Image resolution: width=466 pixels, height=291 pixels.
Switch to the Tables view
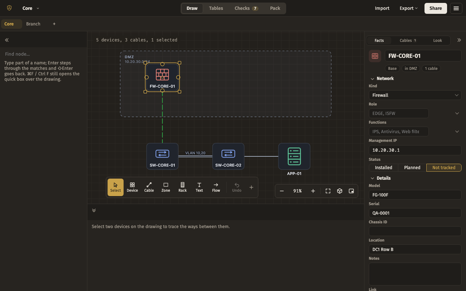coord(216,8)
